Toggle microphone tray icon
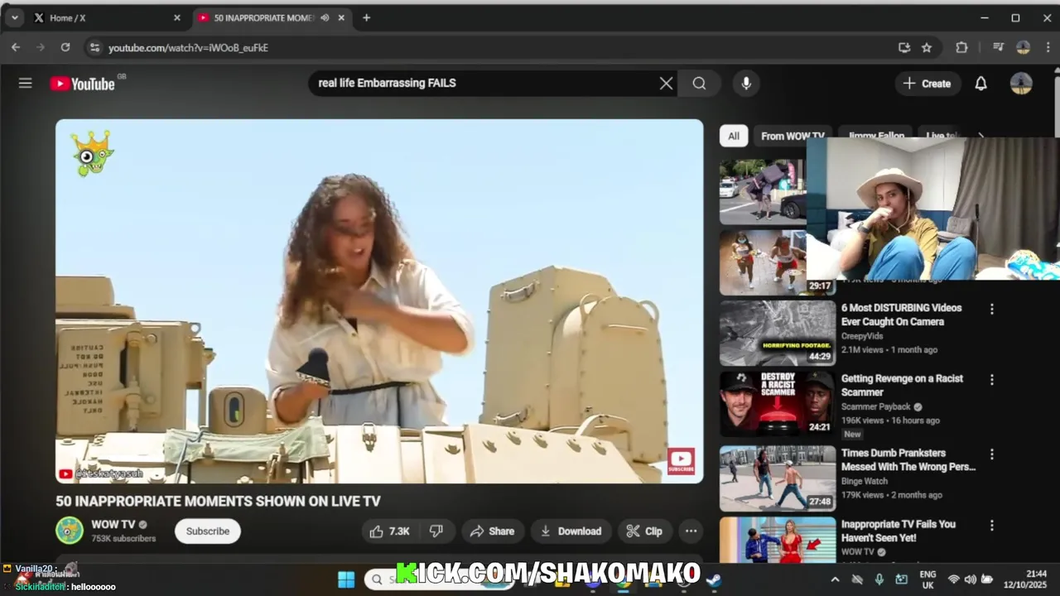Screen dimensions: 1060x596 point(879,579)
